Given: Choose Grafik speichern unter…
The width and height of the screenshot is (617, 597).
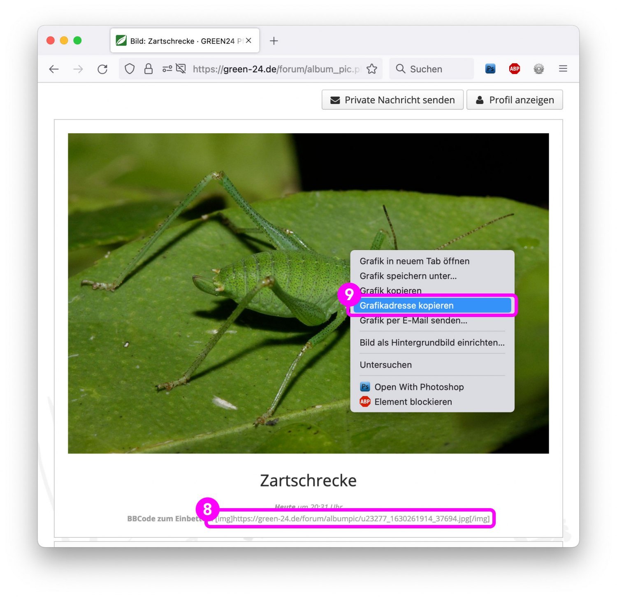Looking at the screenshot, I should 408,276.
